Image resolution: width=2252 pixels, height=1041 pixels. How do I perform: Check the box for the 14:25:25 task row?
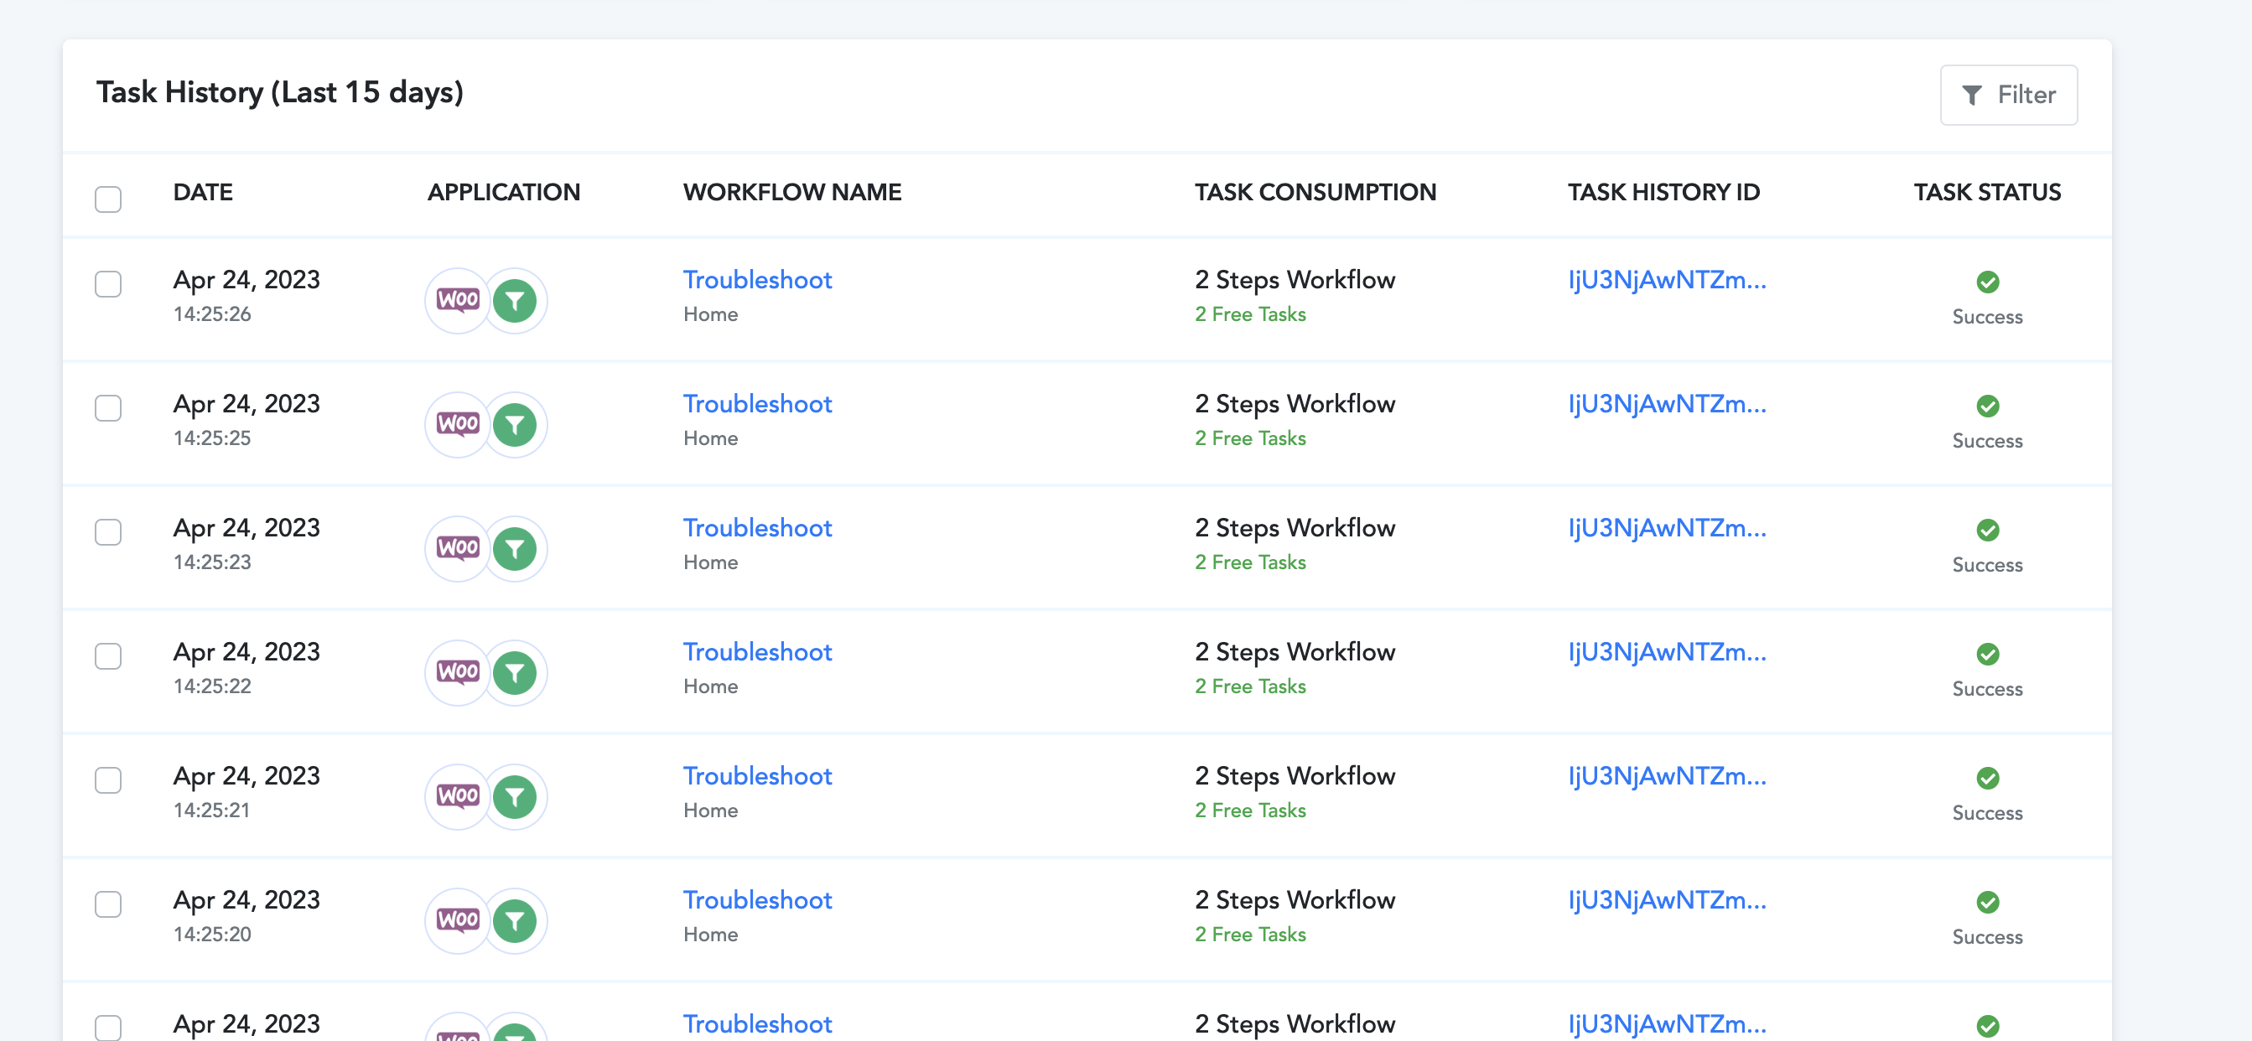tap(108, 408)
